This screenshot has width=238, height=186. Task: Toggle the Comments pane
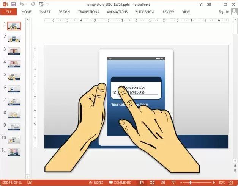pos(120,183)
